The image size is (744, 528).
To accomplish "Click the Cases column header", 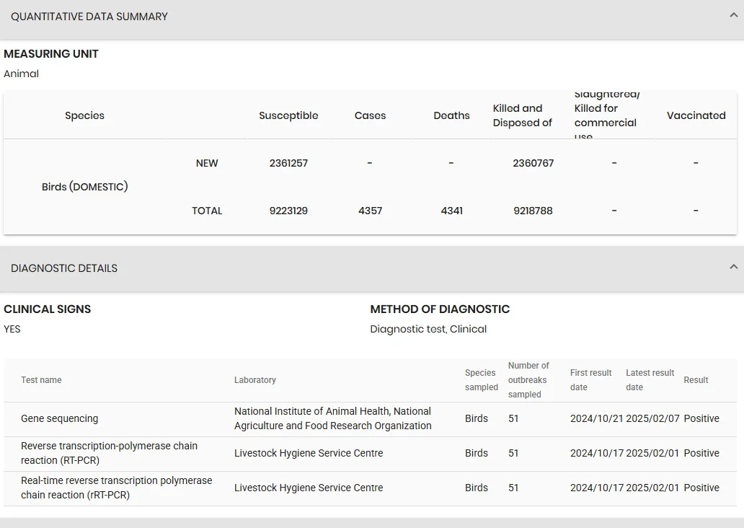I will (370, 115).
